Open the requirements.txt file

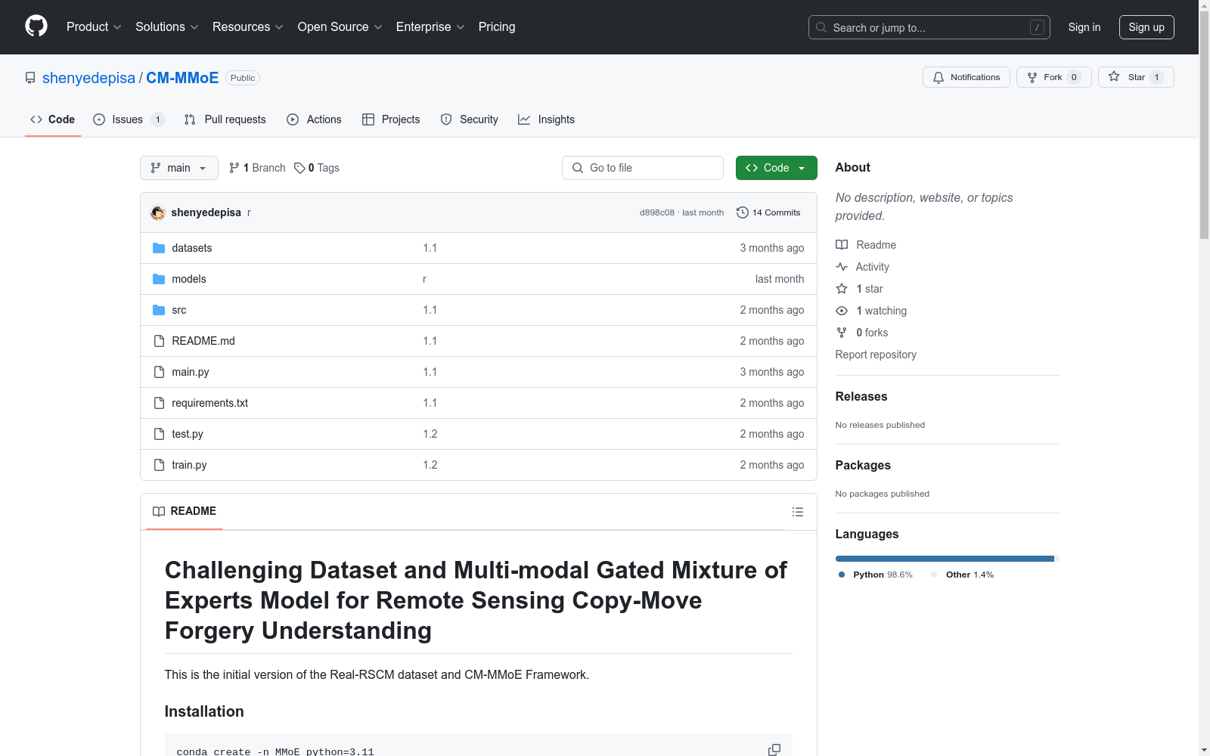pos(210,403)
